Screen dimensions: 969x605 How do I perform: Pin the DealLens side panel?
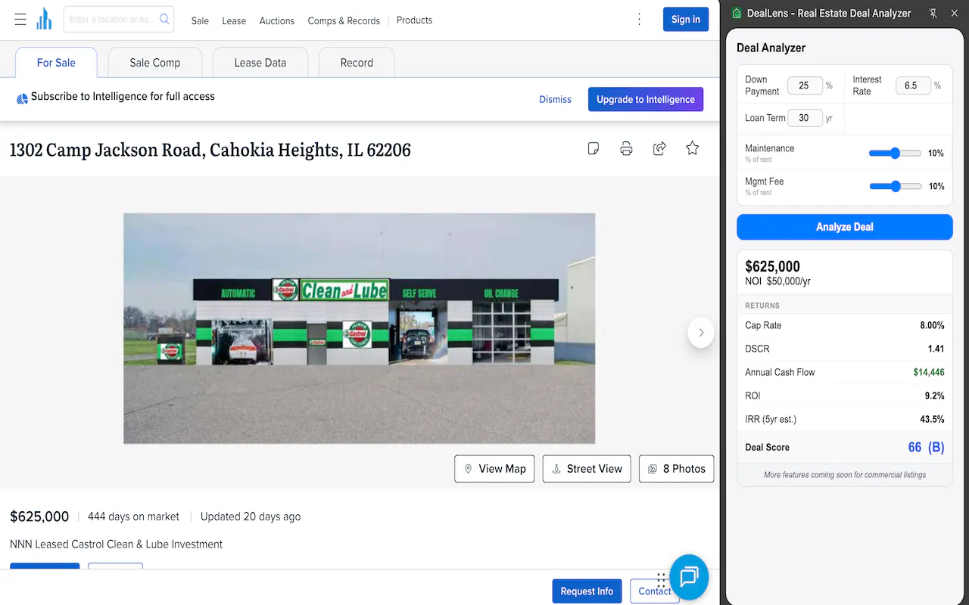(x=933, y=13)
